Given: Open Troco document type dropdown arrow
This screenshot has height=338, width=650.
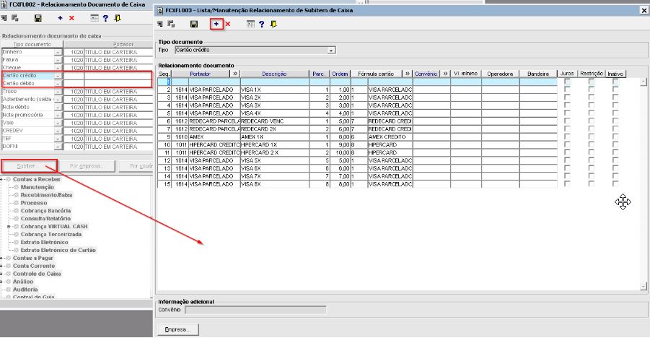Looking at the screenshot, I should point(58,92).
